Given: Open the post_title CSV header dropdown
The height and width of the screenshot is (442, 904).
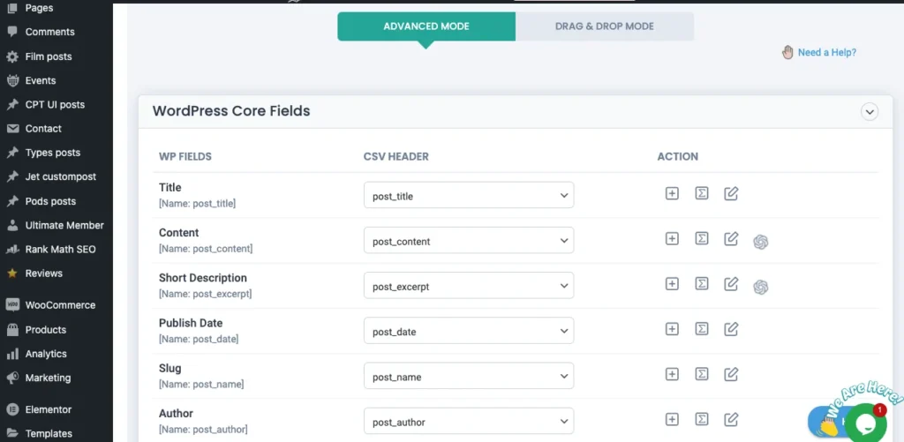Looking at the screenshot, I should (469, 196).
